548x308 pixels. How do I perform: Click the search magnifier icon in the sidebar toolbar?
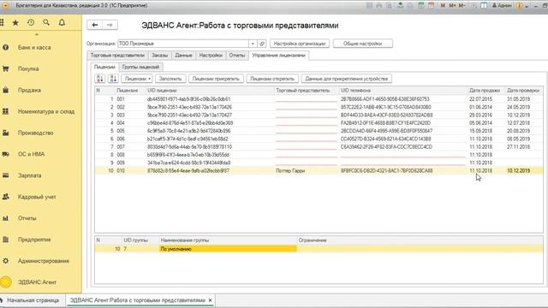(46, 23)
